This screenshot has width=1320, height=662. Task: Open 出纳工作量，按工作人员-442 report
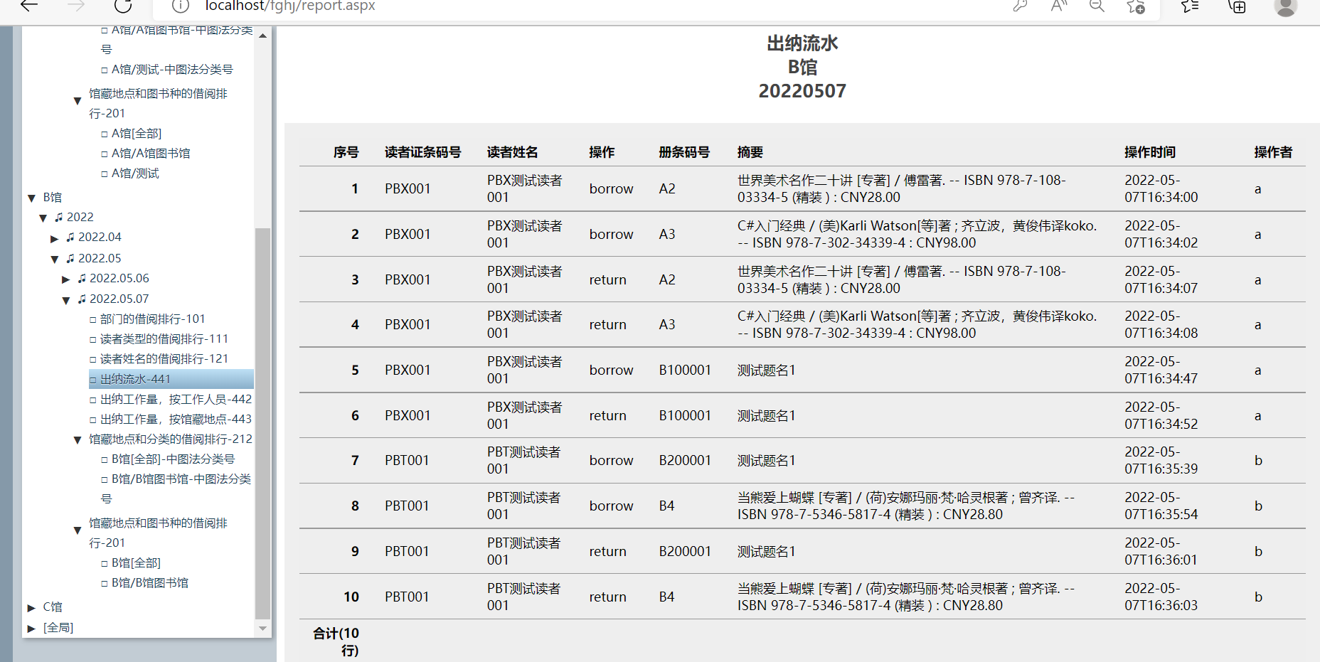tap(176, 400)
